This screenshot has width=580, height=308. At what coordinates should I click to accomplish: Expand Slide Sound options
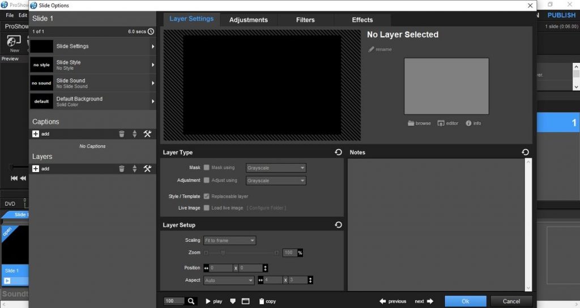tap(153, 83)
